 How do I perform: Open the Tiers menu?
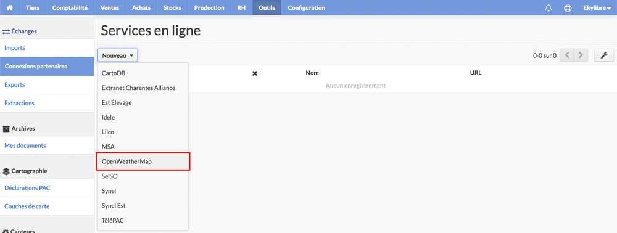coord(32,7)
